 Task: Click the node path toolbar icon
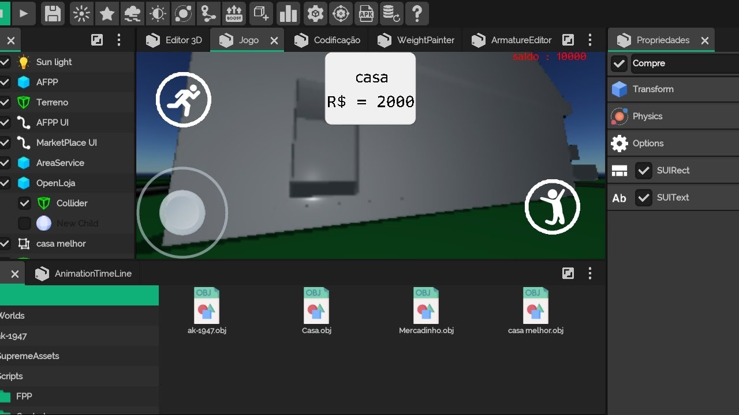click(208, 13)
